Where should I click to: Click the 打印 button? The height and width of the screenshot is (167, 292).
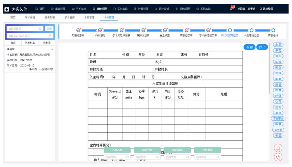[262, 47]
